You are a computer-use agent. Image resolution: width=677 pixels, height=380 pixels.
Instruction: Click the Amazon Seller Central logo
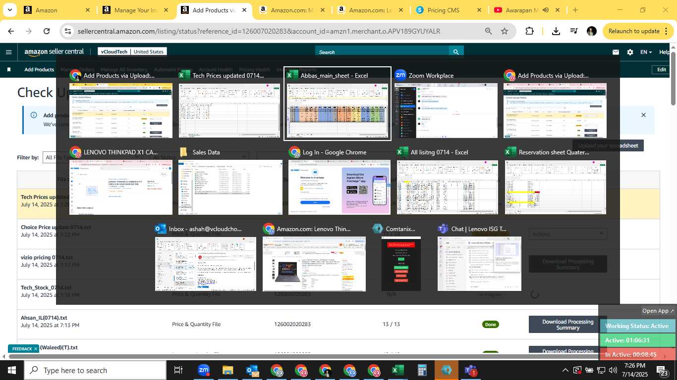[x=54, y=52]
